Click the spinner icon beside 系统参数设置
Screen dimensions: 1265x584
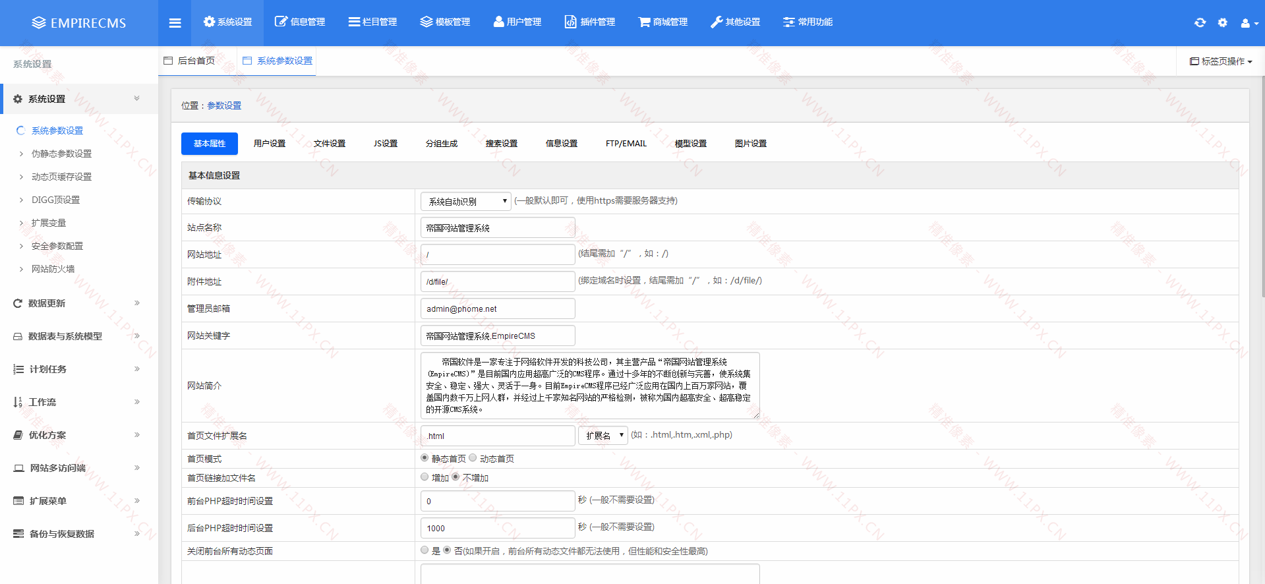(21, 131)
